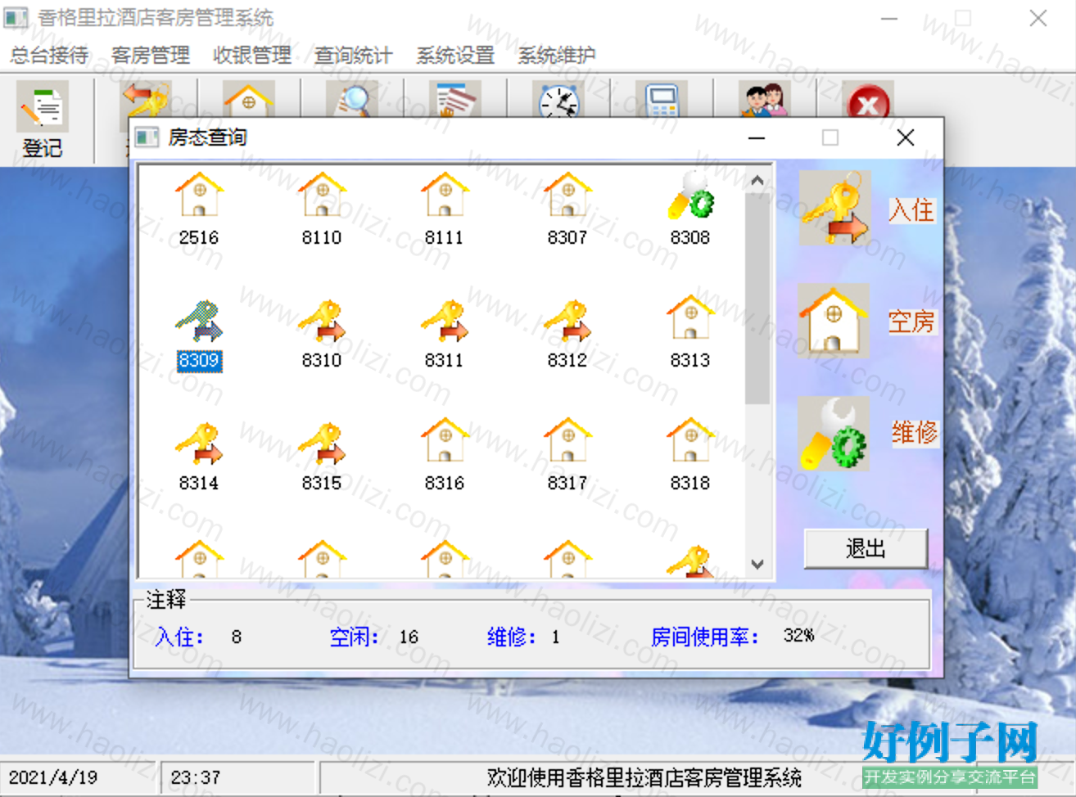The image size is (1076, 797).
Task: Select vacant room 8316 icon
Action: [x=445, y=440]
